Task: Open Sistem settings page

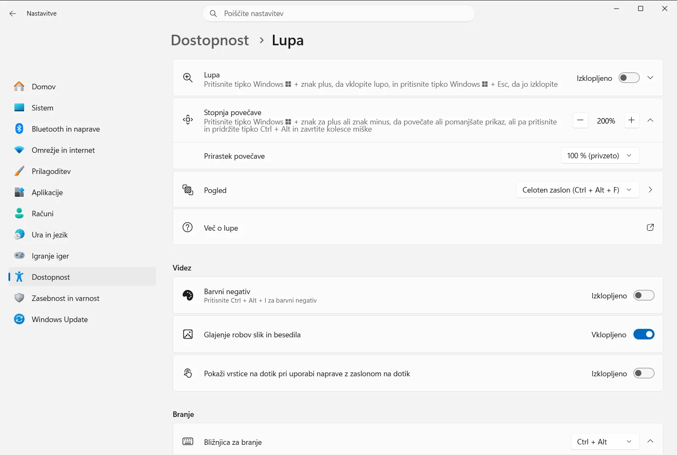Action: tap(83, 108)
